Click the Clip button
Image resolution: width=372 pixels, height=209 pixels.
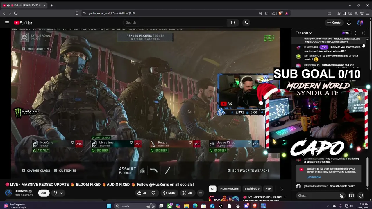[x=187, y=193]
